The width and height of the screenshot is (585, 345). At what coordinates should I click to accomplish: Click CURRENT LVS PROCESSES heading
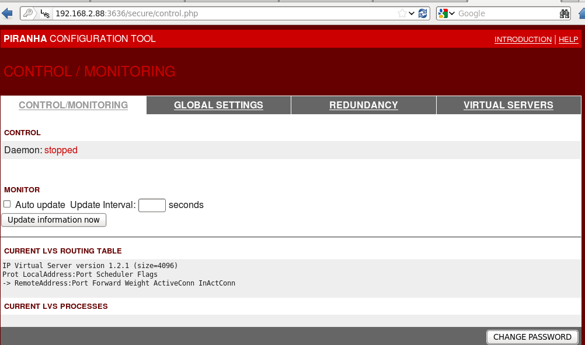[56, 307]
